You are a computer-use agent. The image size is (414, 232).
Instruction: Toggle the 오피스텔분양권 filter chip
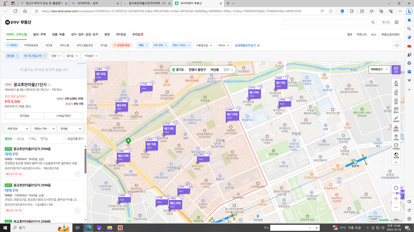85,45
